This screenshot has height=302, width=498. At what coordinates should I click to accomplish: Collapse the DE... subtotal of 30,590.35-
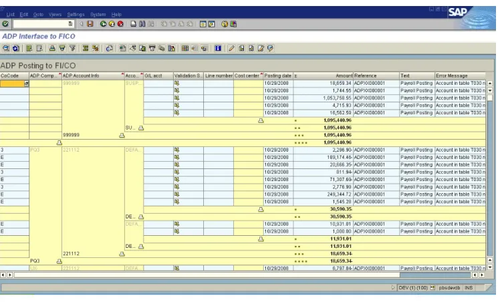pos(141,216)
